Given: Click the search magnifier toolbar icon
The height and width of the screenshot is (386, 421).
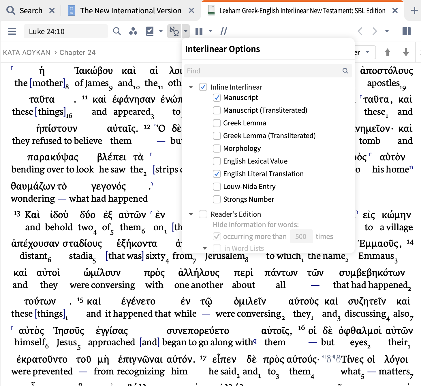Looking at the screenshot, I should click(117, 31).
